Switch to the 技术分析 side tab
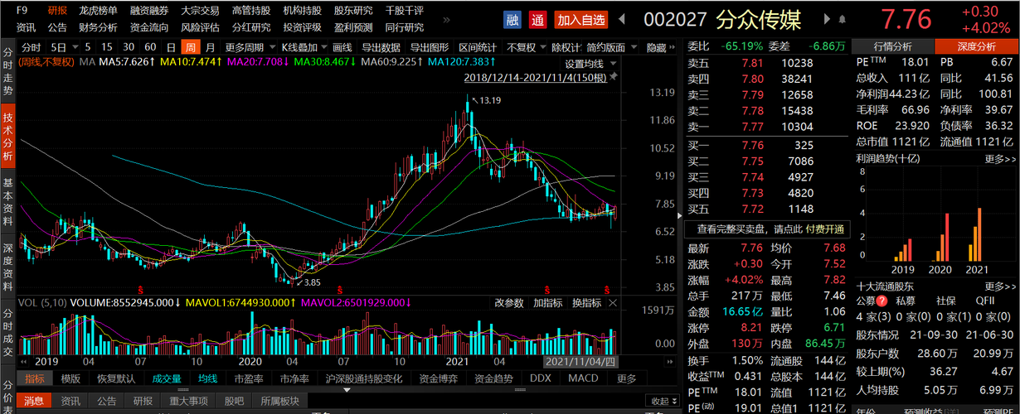Image resolution: width=1020 pixels, height=414 pixels. coord(7,137)
